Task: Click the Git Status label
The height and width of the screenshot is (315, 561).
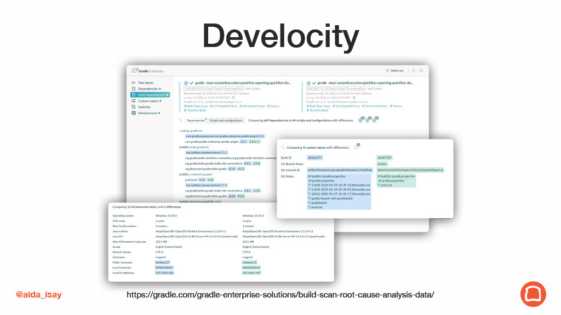Action: pos(287,176)
